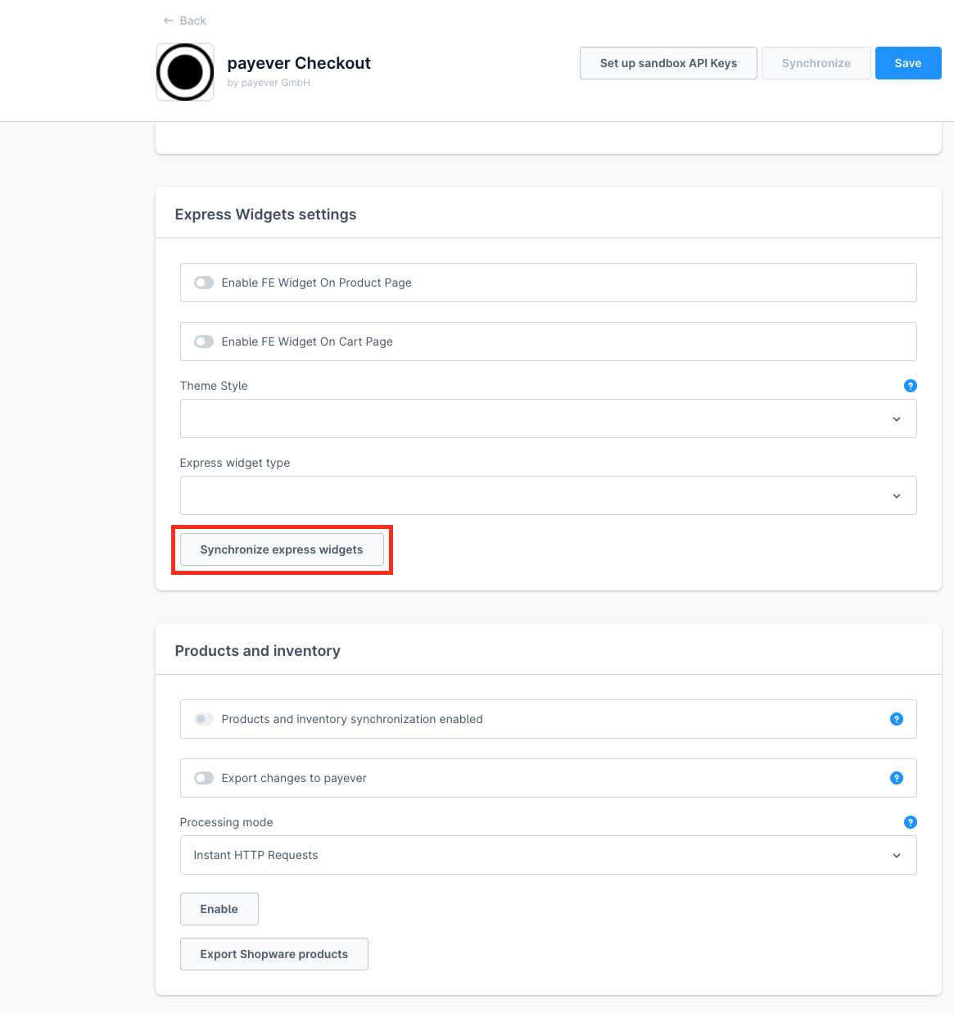Click the Synchronize button in header
The height and width of the screenshot is (1013, 954).
click(816, 63)
